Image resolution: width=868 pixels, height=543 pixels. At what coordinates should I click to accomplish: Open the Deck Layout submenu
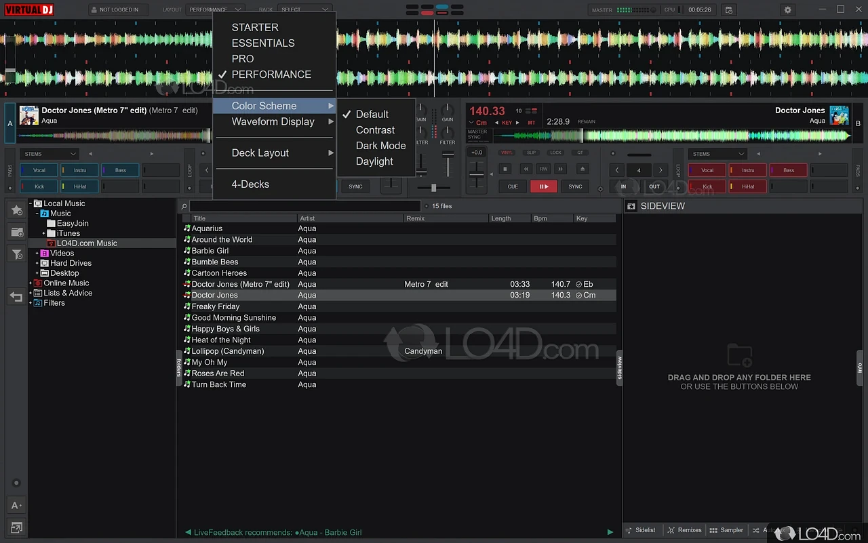tap(274, 153)
